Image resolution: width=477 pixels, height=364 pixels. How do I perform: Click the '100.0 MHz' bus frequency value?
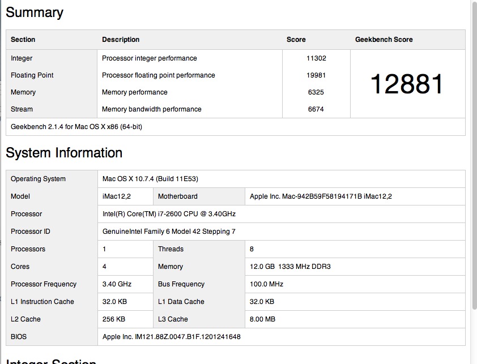(x=266, y=284)
